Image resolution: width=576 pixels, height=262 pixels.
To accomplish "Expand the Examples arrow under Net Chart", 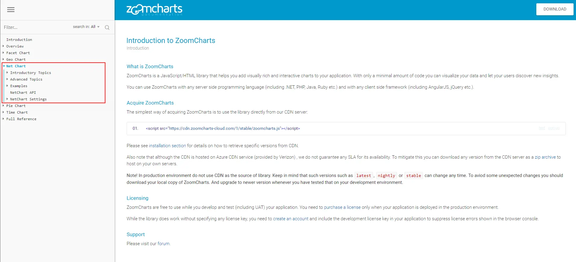I will (x=7, y=86).
